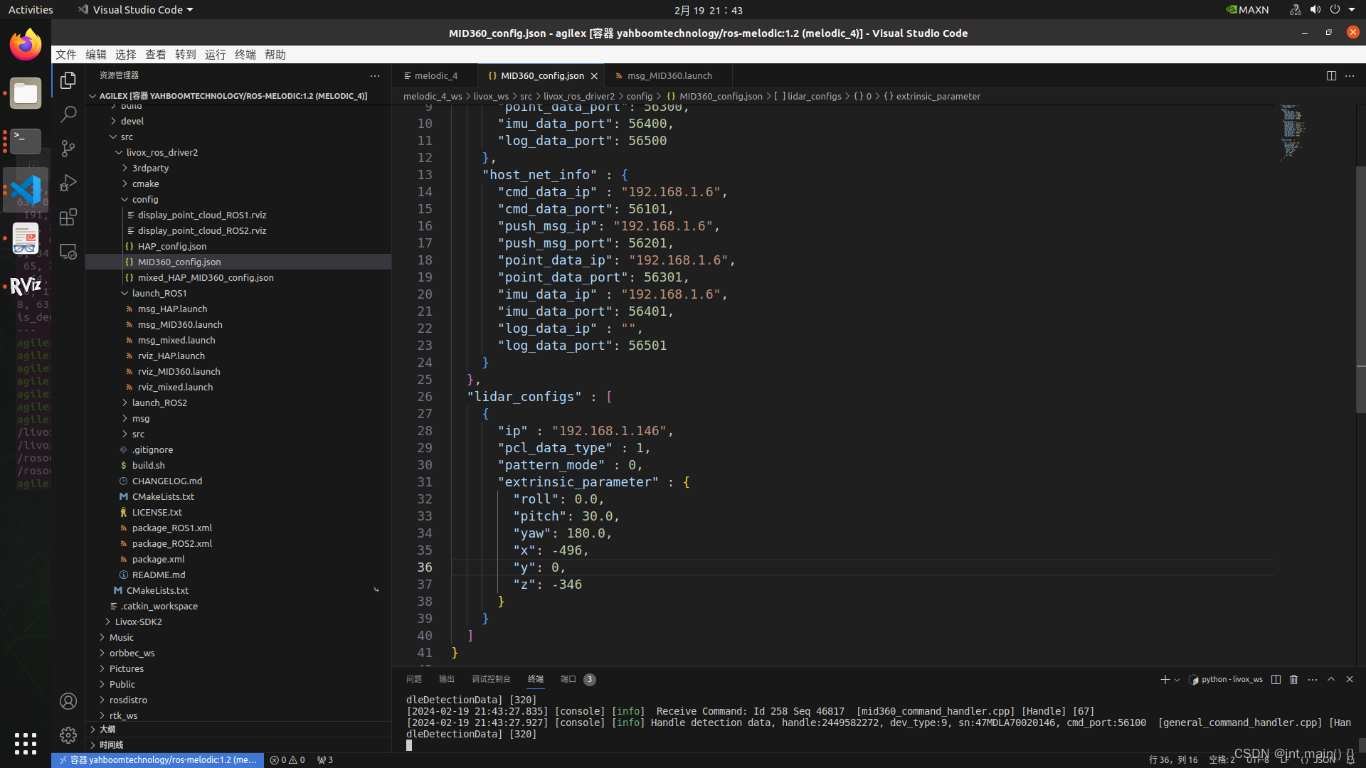Maximize the terminal panel size
Viewport: 1366px width, 768px height.
(x=1331, y=679)
